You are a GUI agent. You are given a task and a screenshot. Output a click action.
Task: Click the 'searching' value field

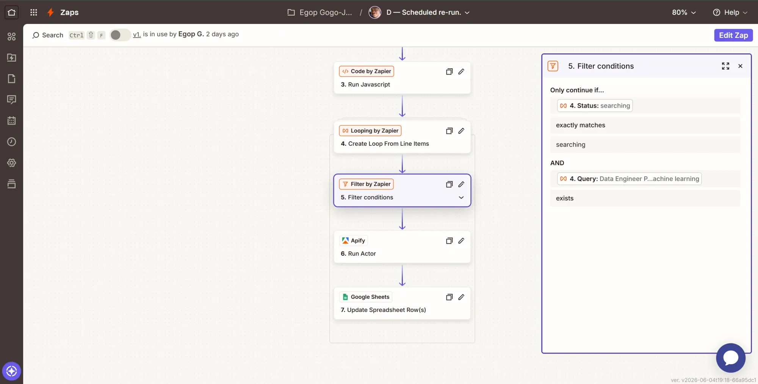pos(645,145)
